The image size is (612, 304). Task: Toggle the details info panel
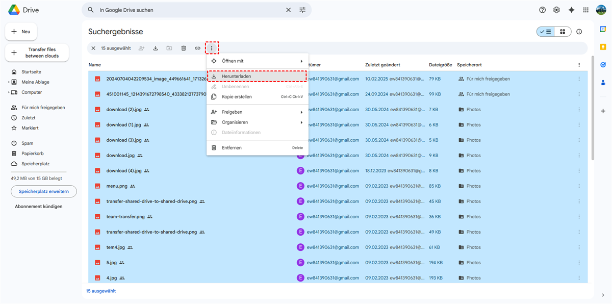[x=579, y=32]
